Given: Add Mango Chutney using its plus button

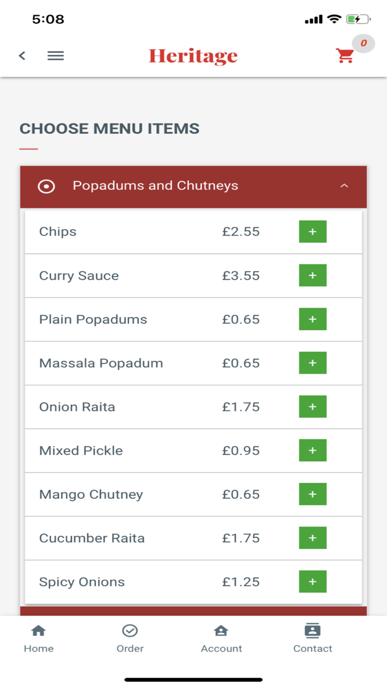Looking at the screenshot, I should click(x=312, y=494).
